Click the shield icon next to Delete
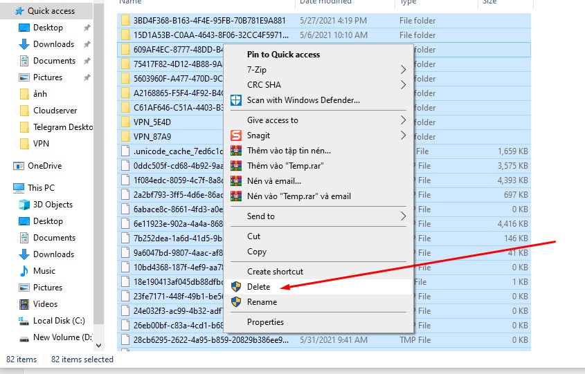Viewport: 585px width, 374px height. pos(235,287)
